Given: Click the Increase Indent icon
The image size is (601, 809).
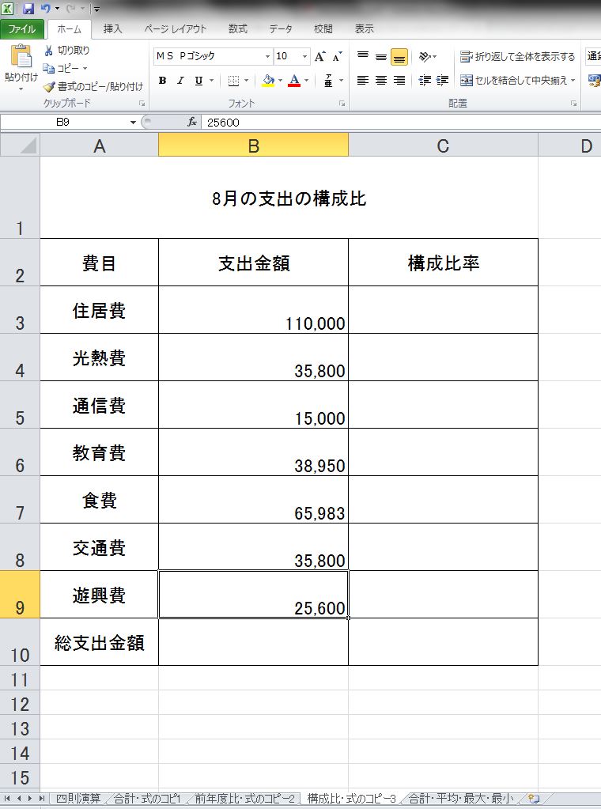Looking at the screenshot, I should 442,81.
